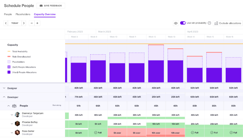The height and width of the screenshot is (138, 243).
Task: Click the People group icon
Action: [14, 106]
